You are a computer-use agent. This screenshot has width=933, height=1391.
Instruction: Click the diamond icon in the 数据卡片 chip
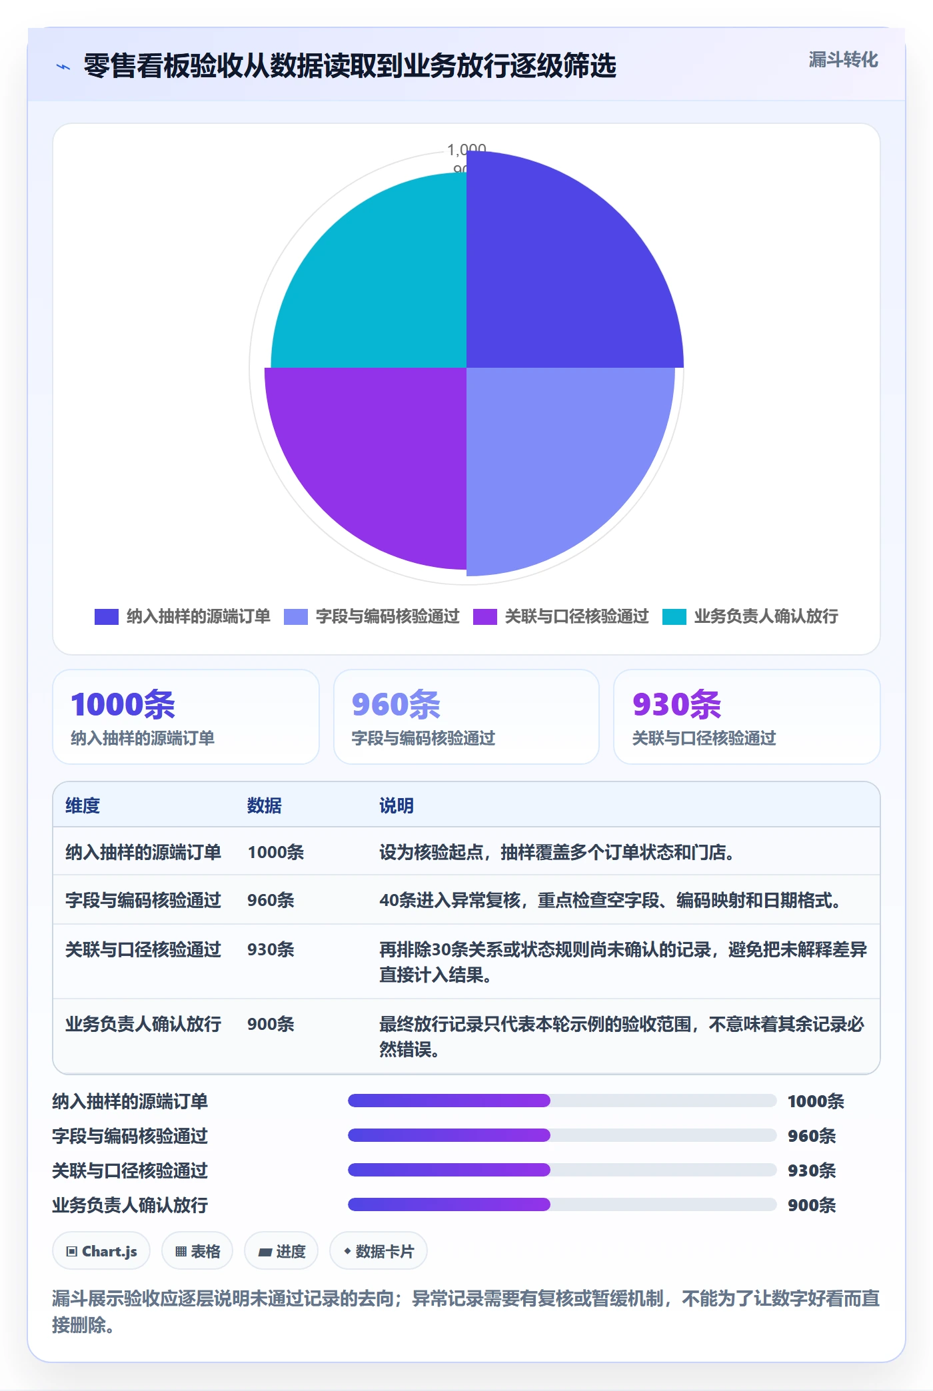coord(347,1252)
